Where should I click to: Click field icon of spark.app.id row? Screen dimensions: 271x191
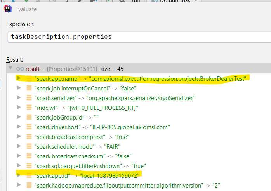click(x=29, y=175)
